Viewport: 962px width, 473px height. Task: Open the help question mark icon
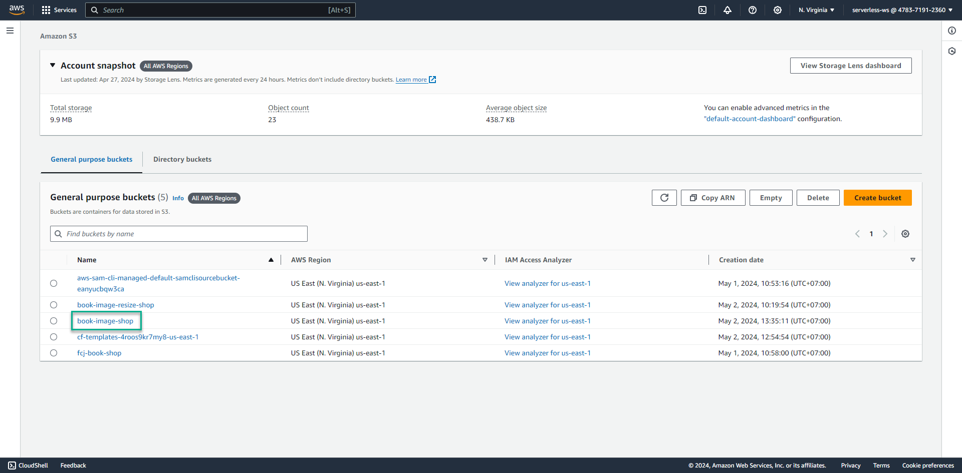753,10
